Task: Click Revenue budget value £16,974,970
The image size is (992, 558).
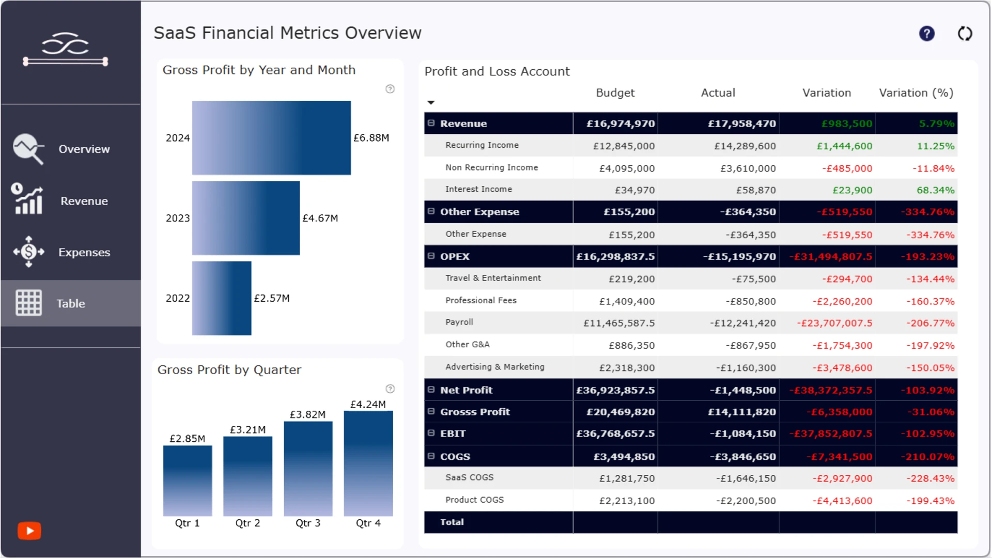Action: 621,123
